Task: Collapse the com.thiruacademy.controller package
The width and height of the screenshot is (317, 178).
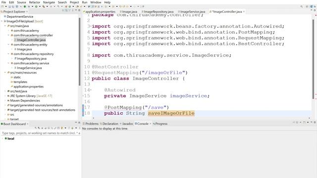Action: (x=8, y=35)
